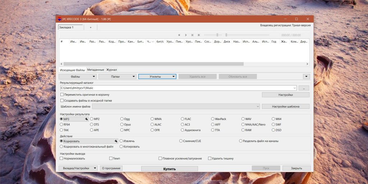Switch to the Метаданные tab
The height and width of the screenshot is (184, 368).
click(96, 70)
